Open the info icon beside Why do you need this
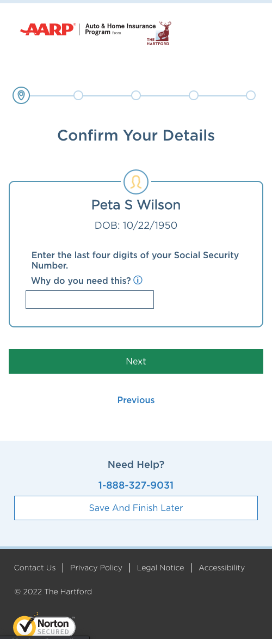This screenshot has width=272, height=639. (x=138, y=281)
